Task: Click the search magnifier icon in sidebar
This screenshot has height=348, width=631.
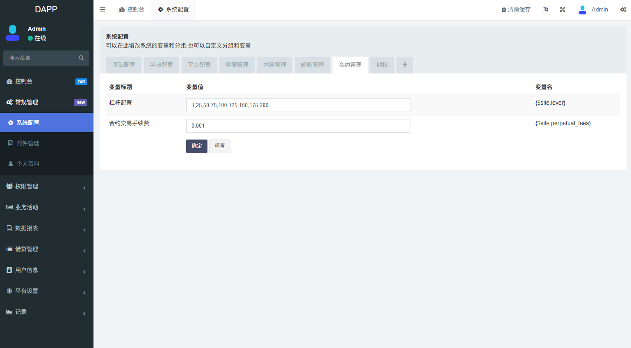Action: [x=81, y=58]
